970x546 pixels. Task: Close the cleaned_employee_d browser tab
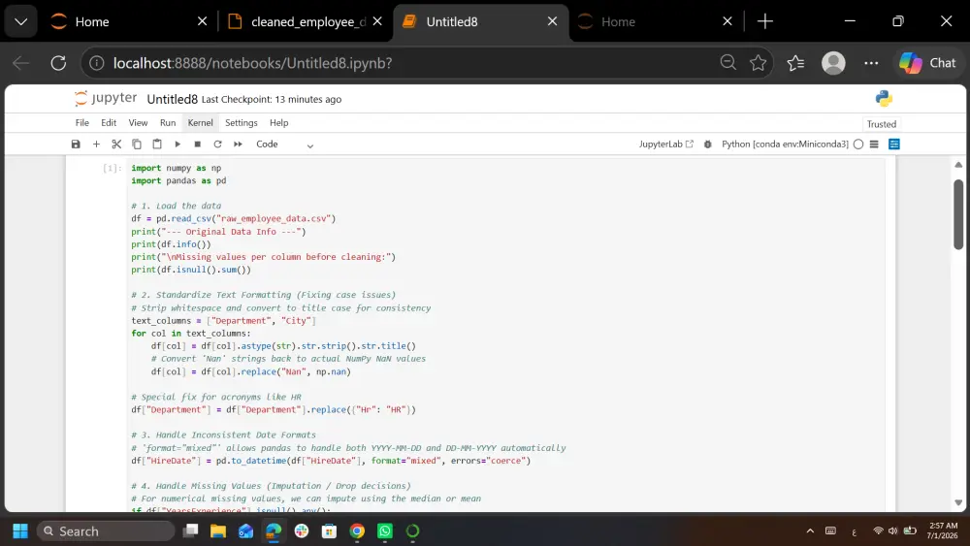377,21
